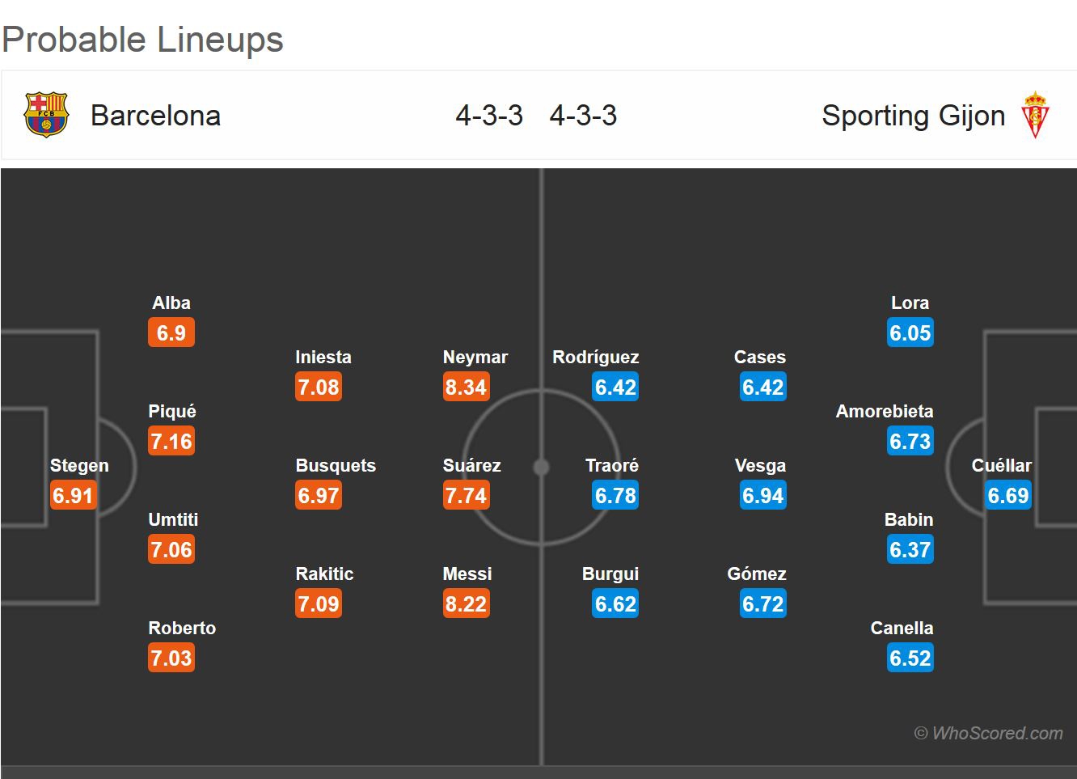Select Neymar's 8.34 rating badge
Image resolution: width=1077 pixels, height=779 pixels.
click(467, 387)
